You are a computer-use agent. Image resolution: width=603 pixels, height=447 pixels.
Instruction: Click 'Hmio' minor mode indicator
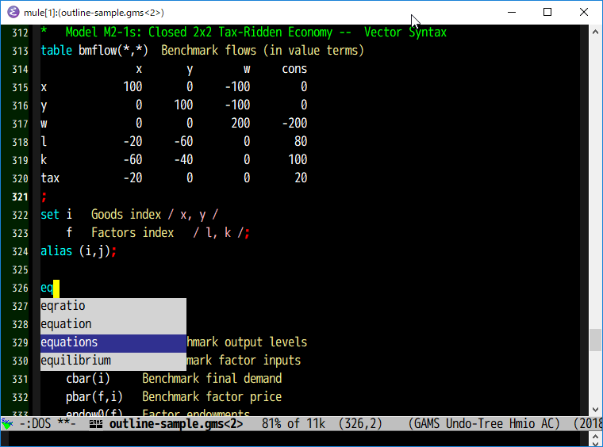click(522, 423)
